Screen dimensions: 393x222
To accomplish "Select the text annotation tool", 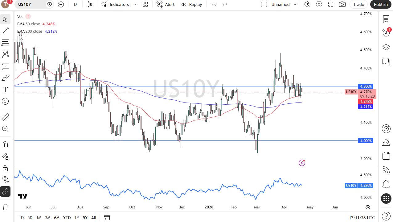I will [5, 90].
